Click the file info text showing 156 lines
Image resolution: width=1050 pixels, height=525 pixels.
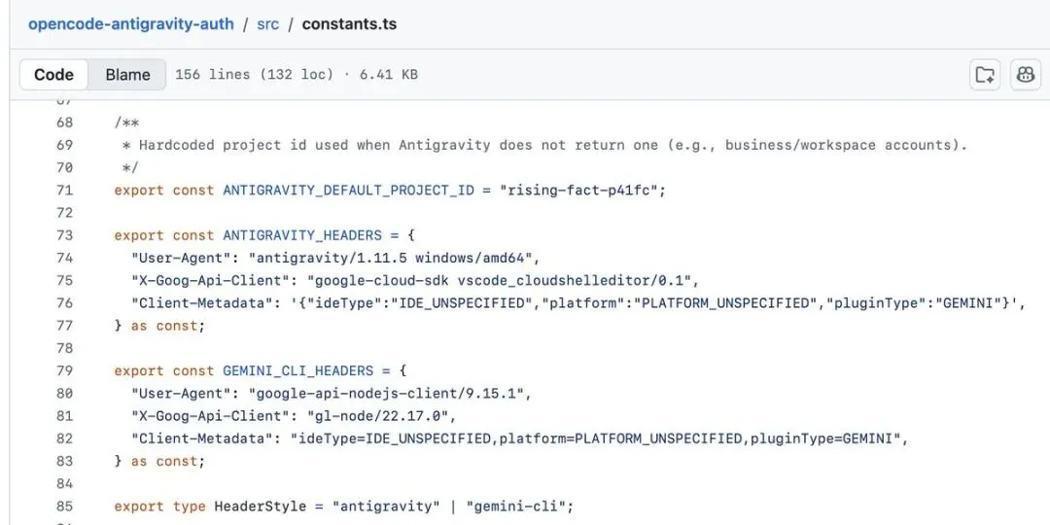pos(296,74)
